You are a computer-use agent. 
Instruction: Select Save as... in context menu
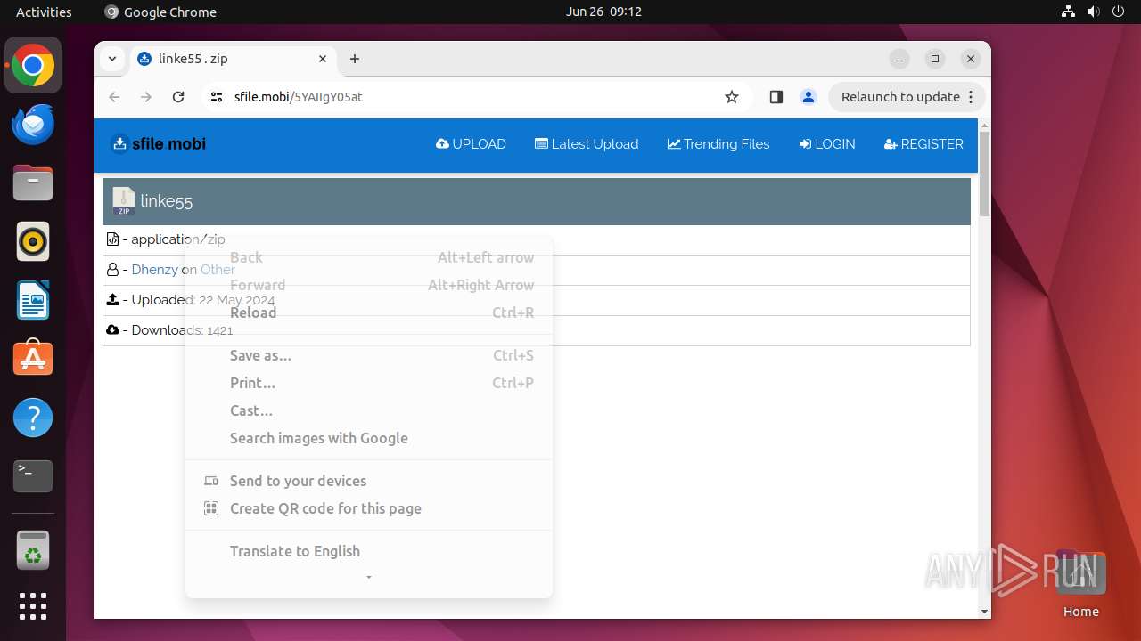coord(369,355)
